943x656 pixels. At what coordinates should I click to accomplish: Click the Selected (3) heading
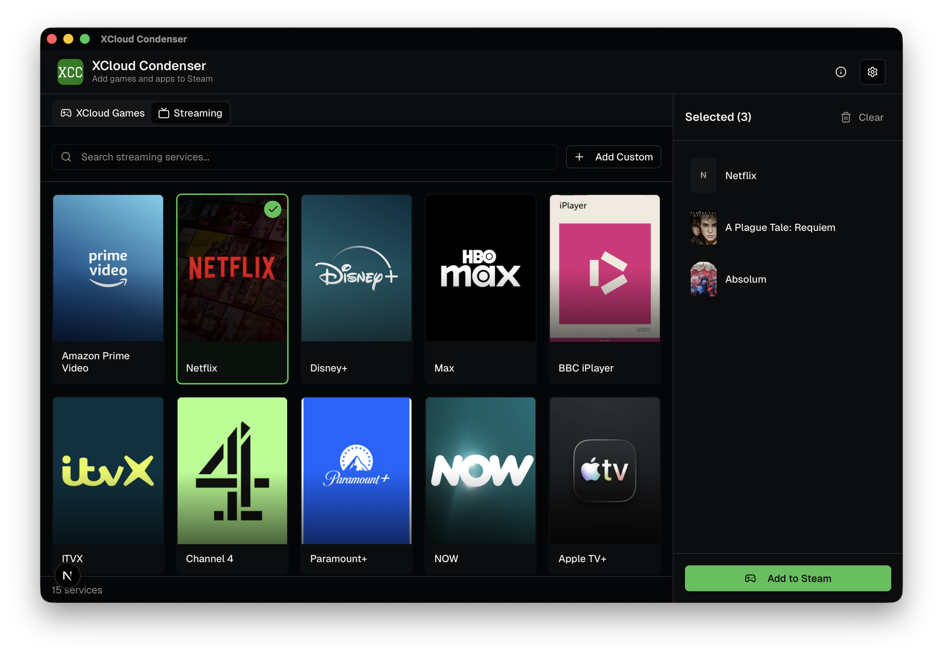(x=718, y=117)
